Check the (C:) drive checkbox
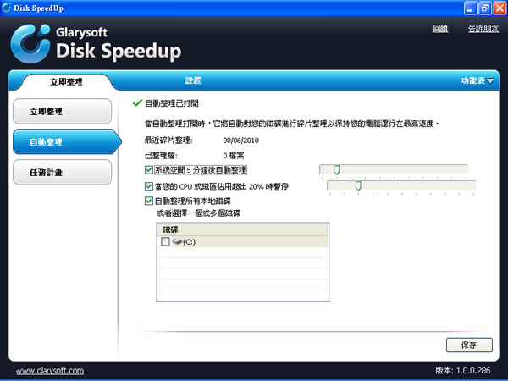This screenshot has width=508, height=381. click(x=165, y=241)
